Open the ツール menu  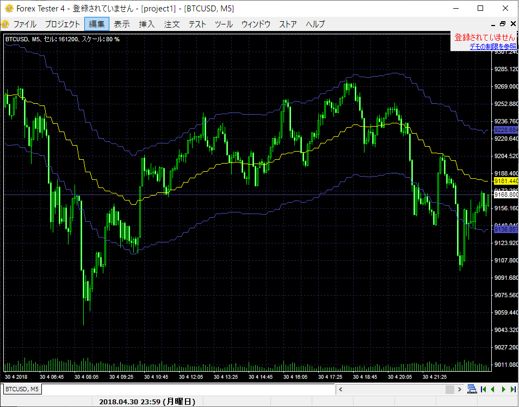click(224, 24)
